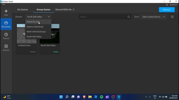The height and width of the screenshot is (100, 179).
Task: Open Windows Start button
Action: pos(61,97)
